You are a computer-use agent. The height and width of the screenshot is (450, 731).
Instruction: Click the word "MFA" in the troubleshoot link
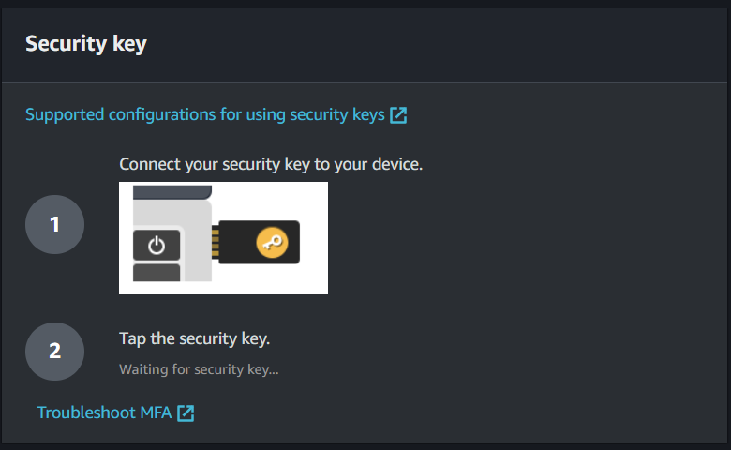154,412
